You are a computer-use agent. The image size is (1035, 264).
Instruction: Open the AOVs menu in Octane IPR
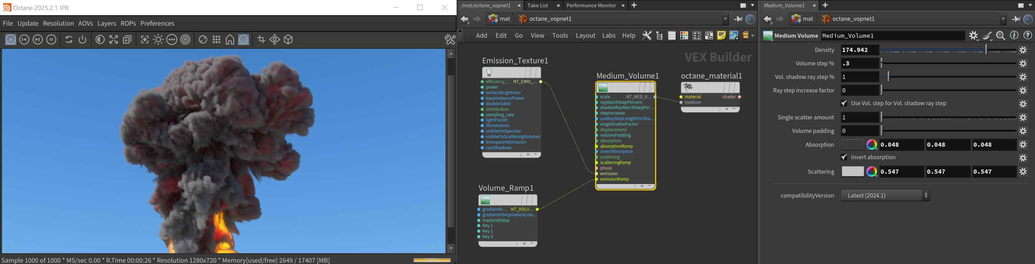click(86, 23)
